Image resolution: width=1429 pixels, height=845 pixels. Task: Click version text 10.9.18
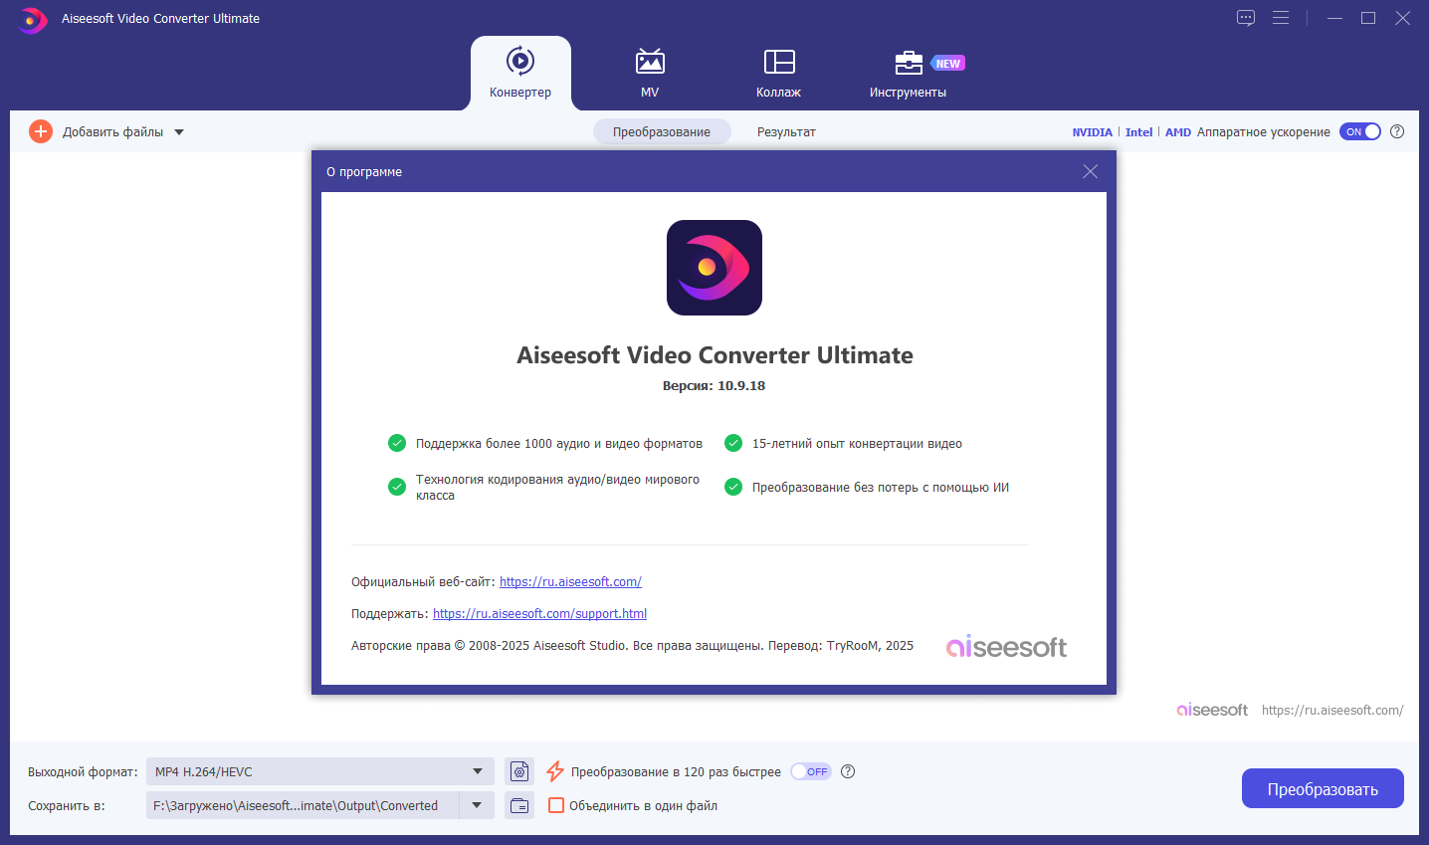pyautogui.click(x=741, y=386)
